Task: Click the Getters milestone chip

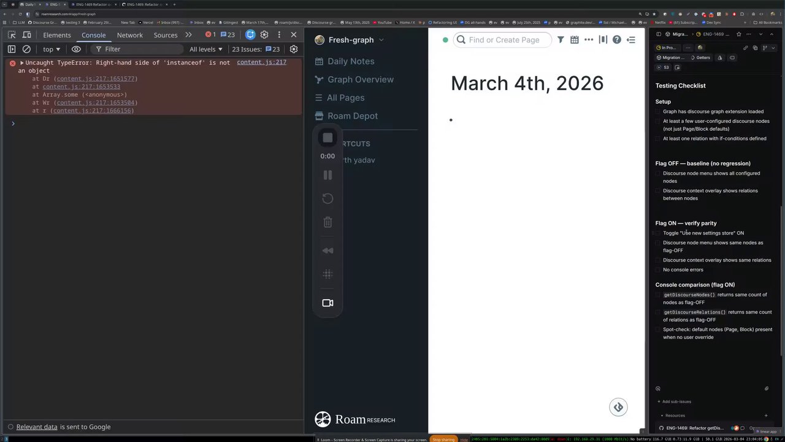Action: [x=701, y=58]
